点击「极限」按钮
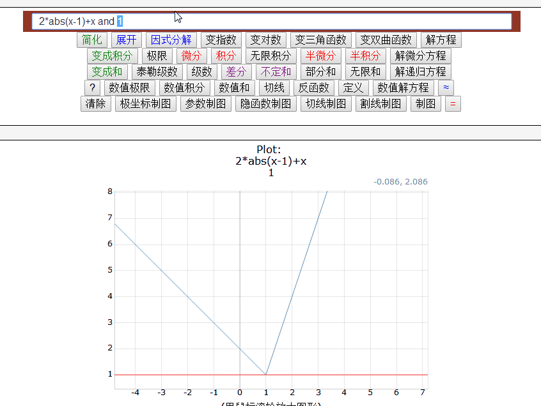This screenshot has width=541, height=406. [155, 56]
